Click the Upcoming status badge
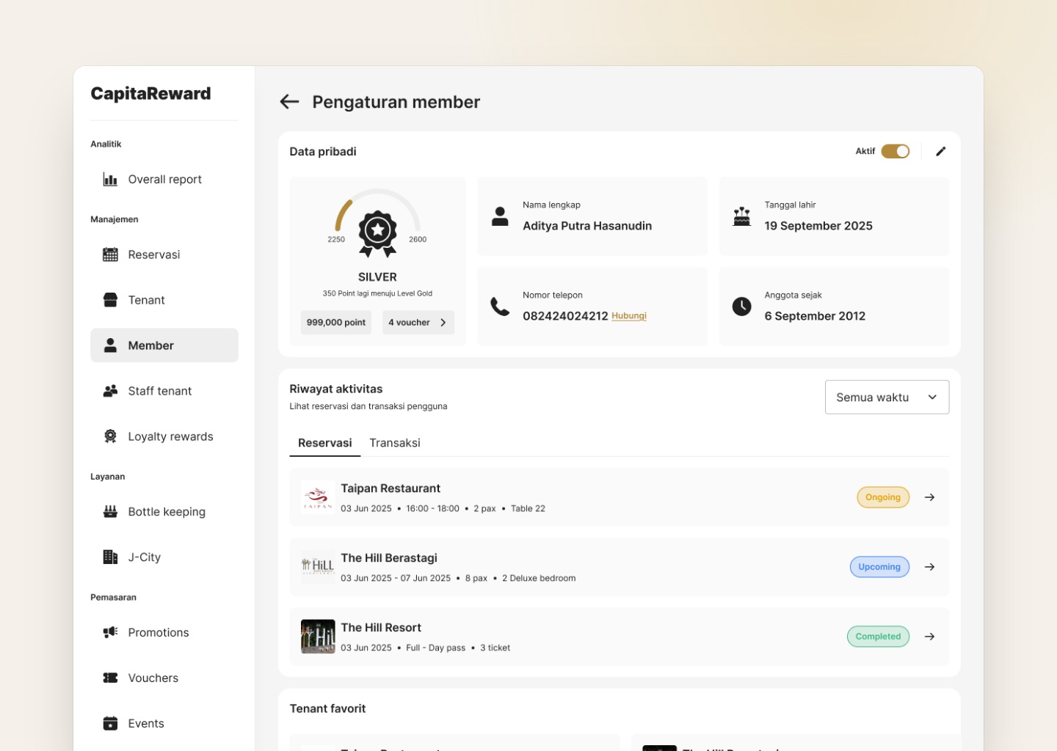The image size is (1057, 751). point(879,567)
